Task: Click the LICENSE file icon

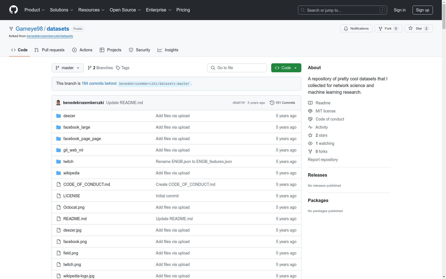Action: tap(59, 196)
